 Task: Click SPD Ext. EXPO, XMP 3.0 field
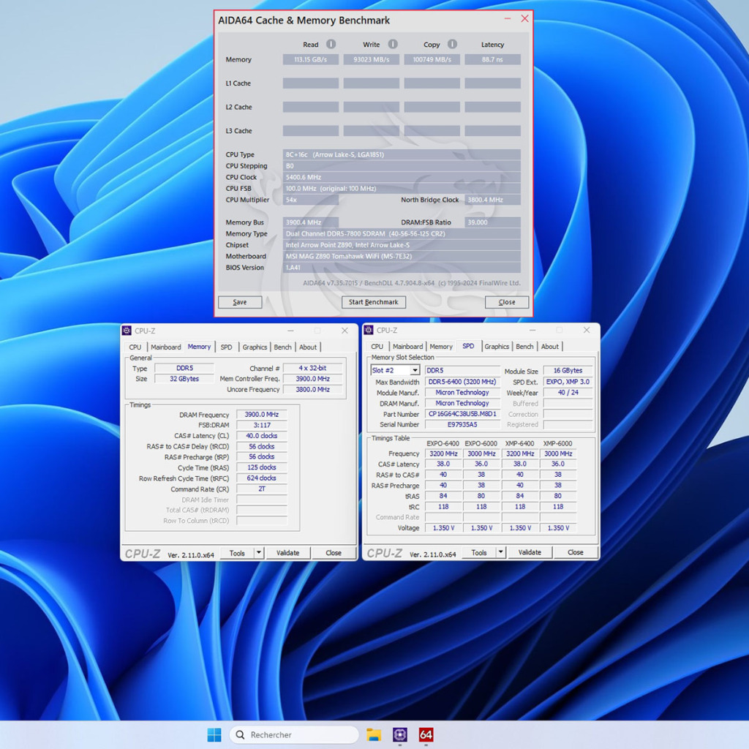tap(568, 382)
